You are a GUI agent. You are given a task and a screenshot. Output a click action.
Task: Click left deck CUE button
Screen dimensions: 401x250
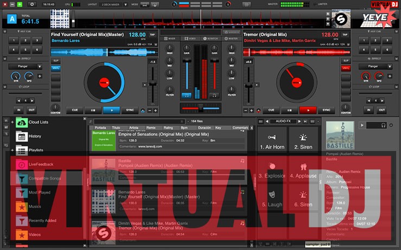[x=75, y=110]
